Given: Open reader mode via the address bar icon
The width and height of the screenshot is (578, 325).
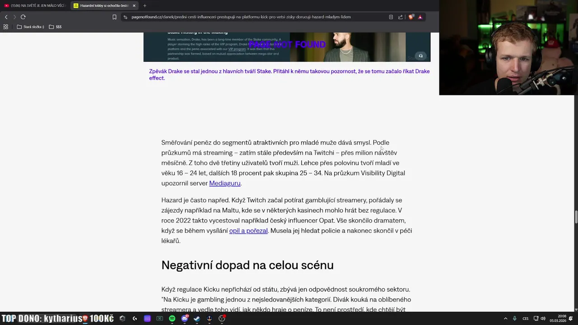Looking at the screenshot, I should click(391, 17).
